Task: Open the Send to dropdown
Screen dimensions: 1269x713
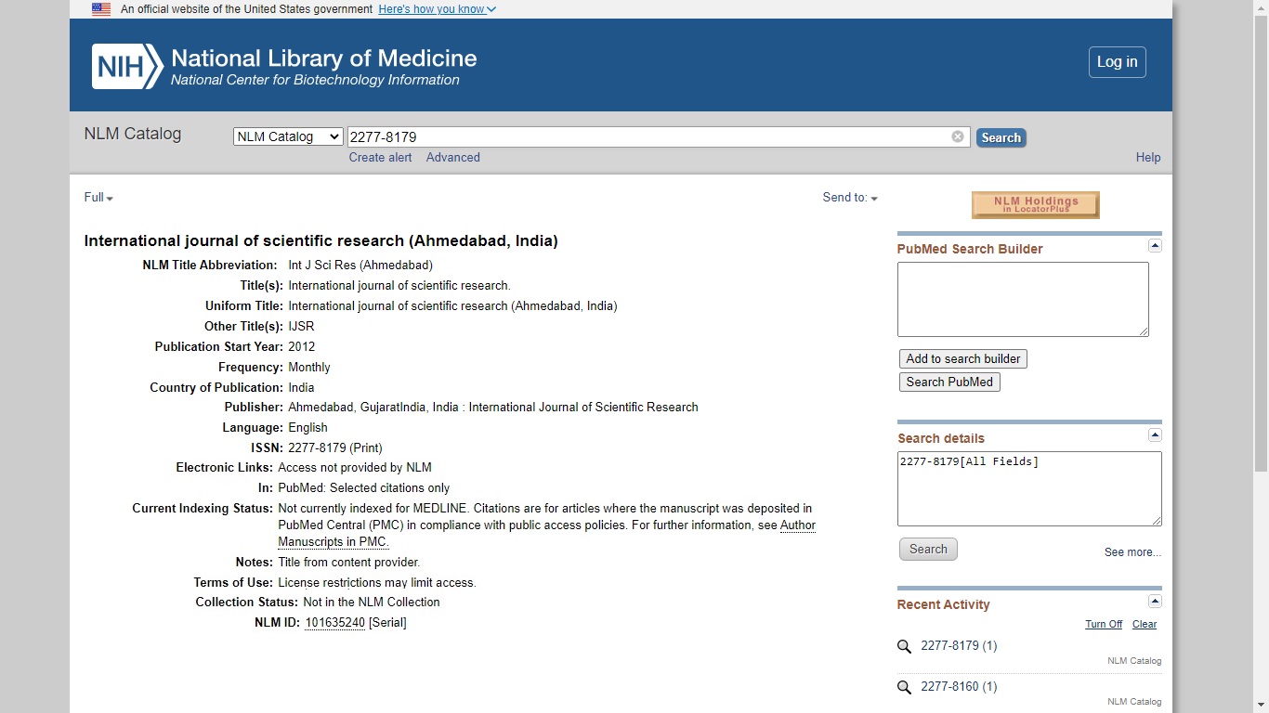Action: point(849,197)
